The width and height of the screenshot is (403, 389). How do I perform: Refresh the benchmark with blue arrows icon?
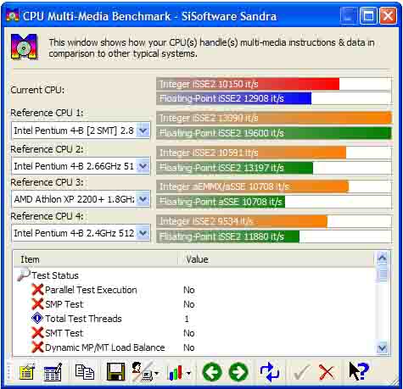[x=270, y=372]
